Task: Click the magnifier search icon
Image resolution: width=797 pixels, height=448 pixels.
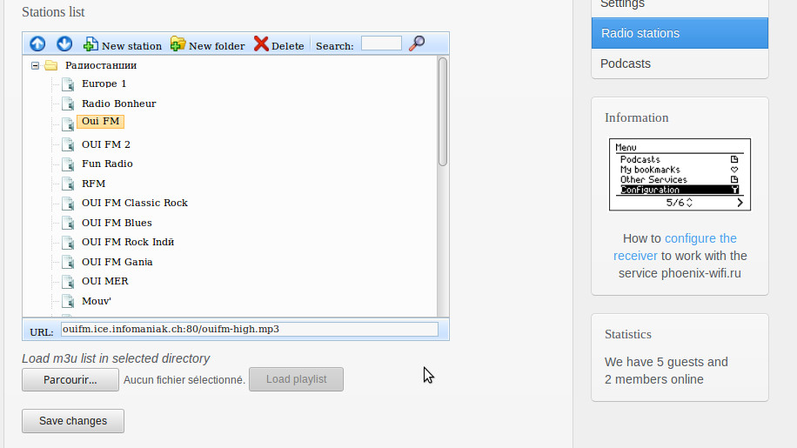Action: [417, 43]
